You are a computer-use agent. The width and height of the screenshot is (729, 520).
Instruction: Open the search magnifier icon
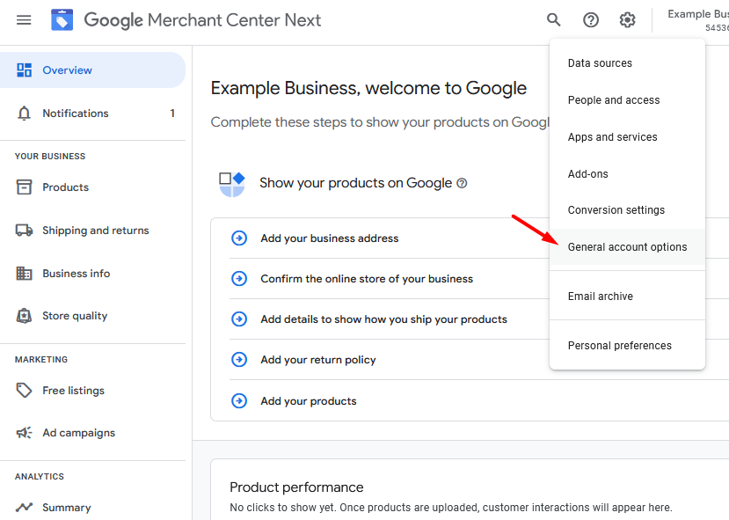553,20
